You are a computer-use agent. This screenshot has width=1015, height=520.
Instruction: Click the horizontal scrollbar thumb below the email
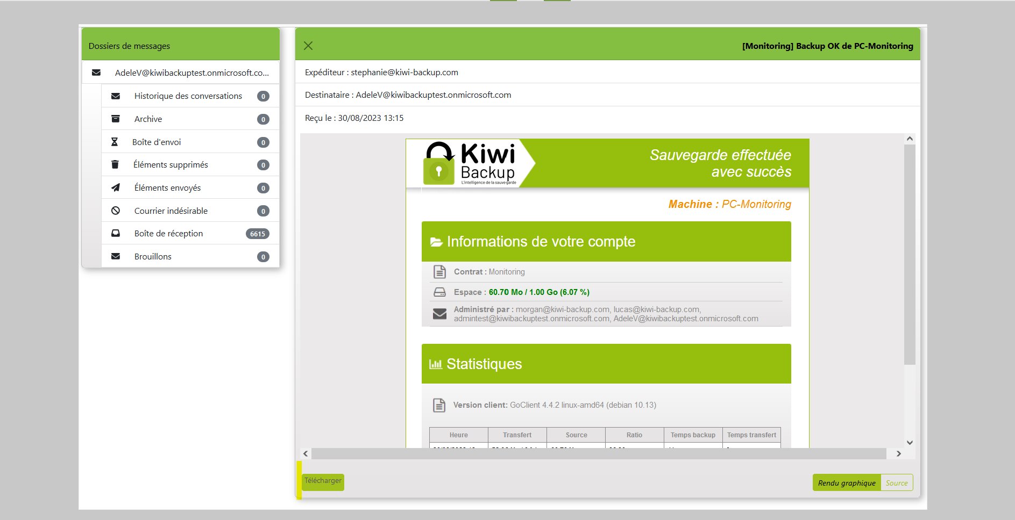[599, 453]
